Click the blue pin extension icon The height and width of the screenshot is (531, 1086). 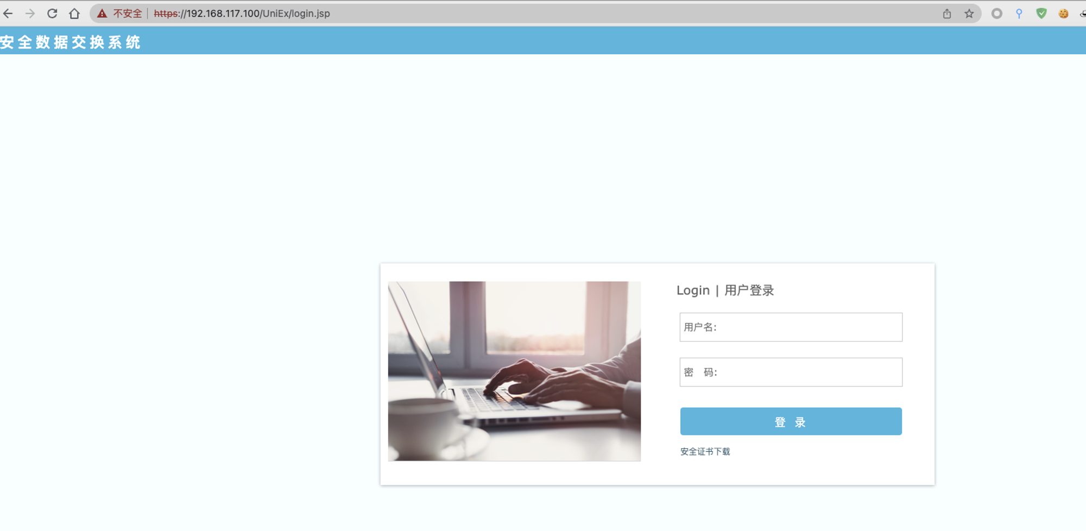tap(1019, 14)
